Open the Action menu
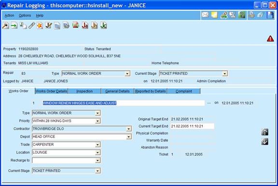The image size is (278, 186). (x=9, y=15)
